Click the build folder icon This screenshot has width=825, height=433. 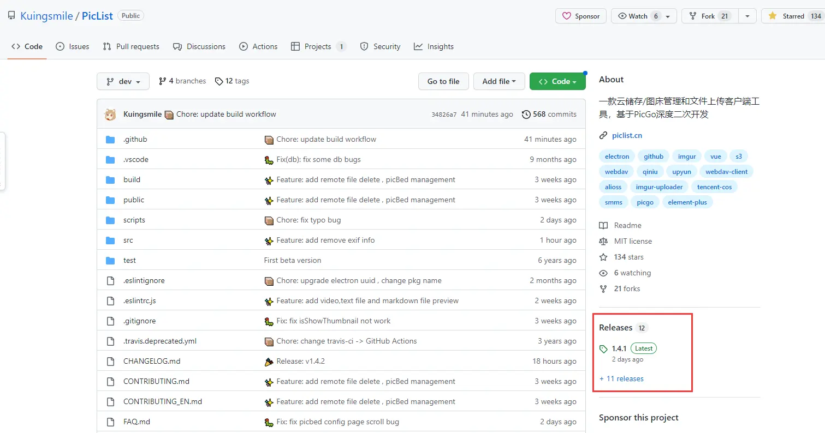click(x=110, y=179)
